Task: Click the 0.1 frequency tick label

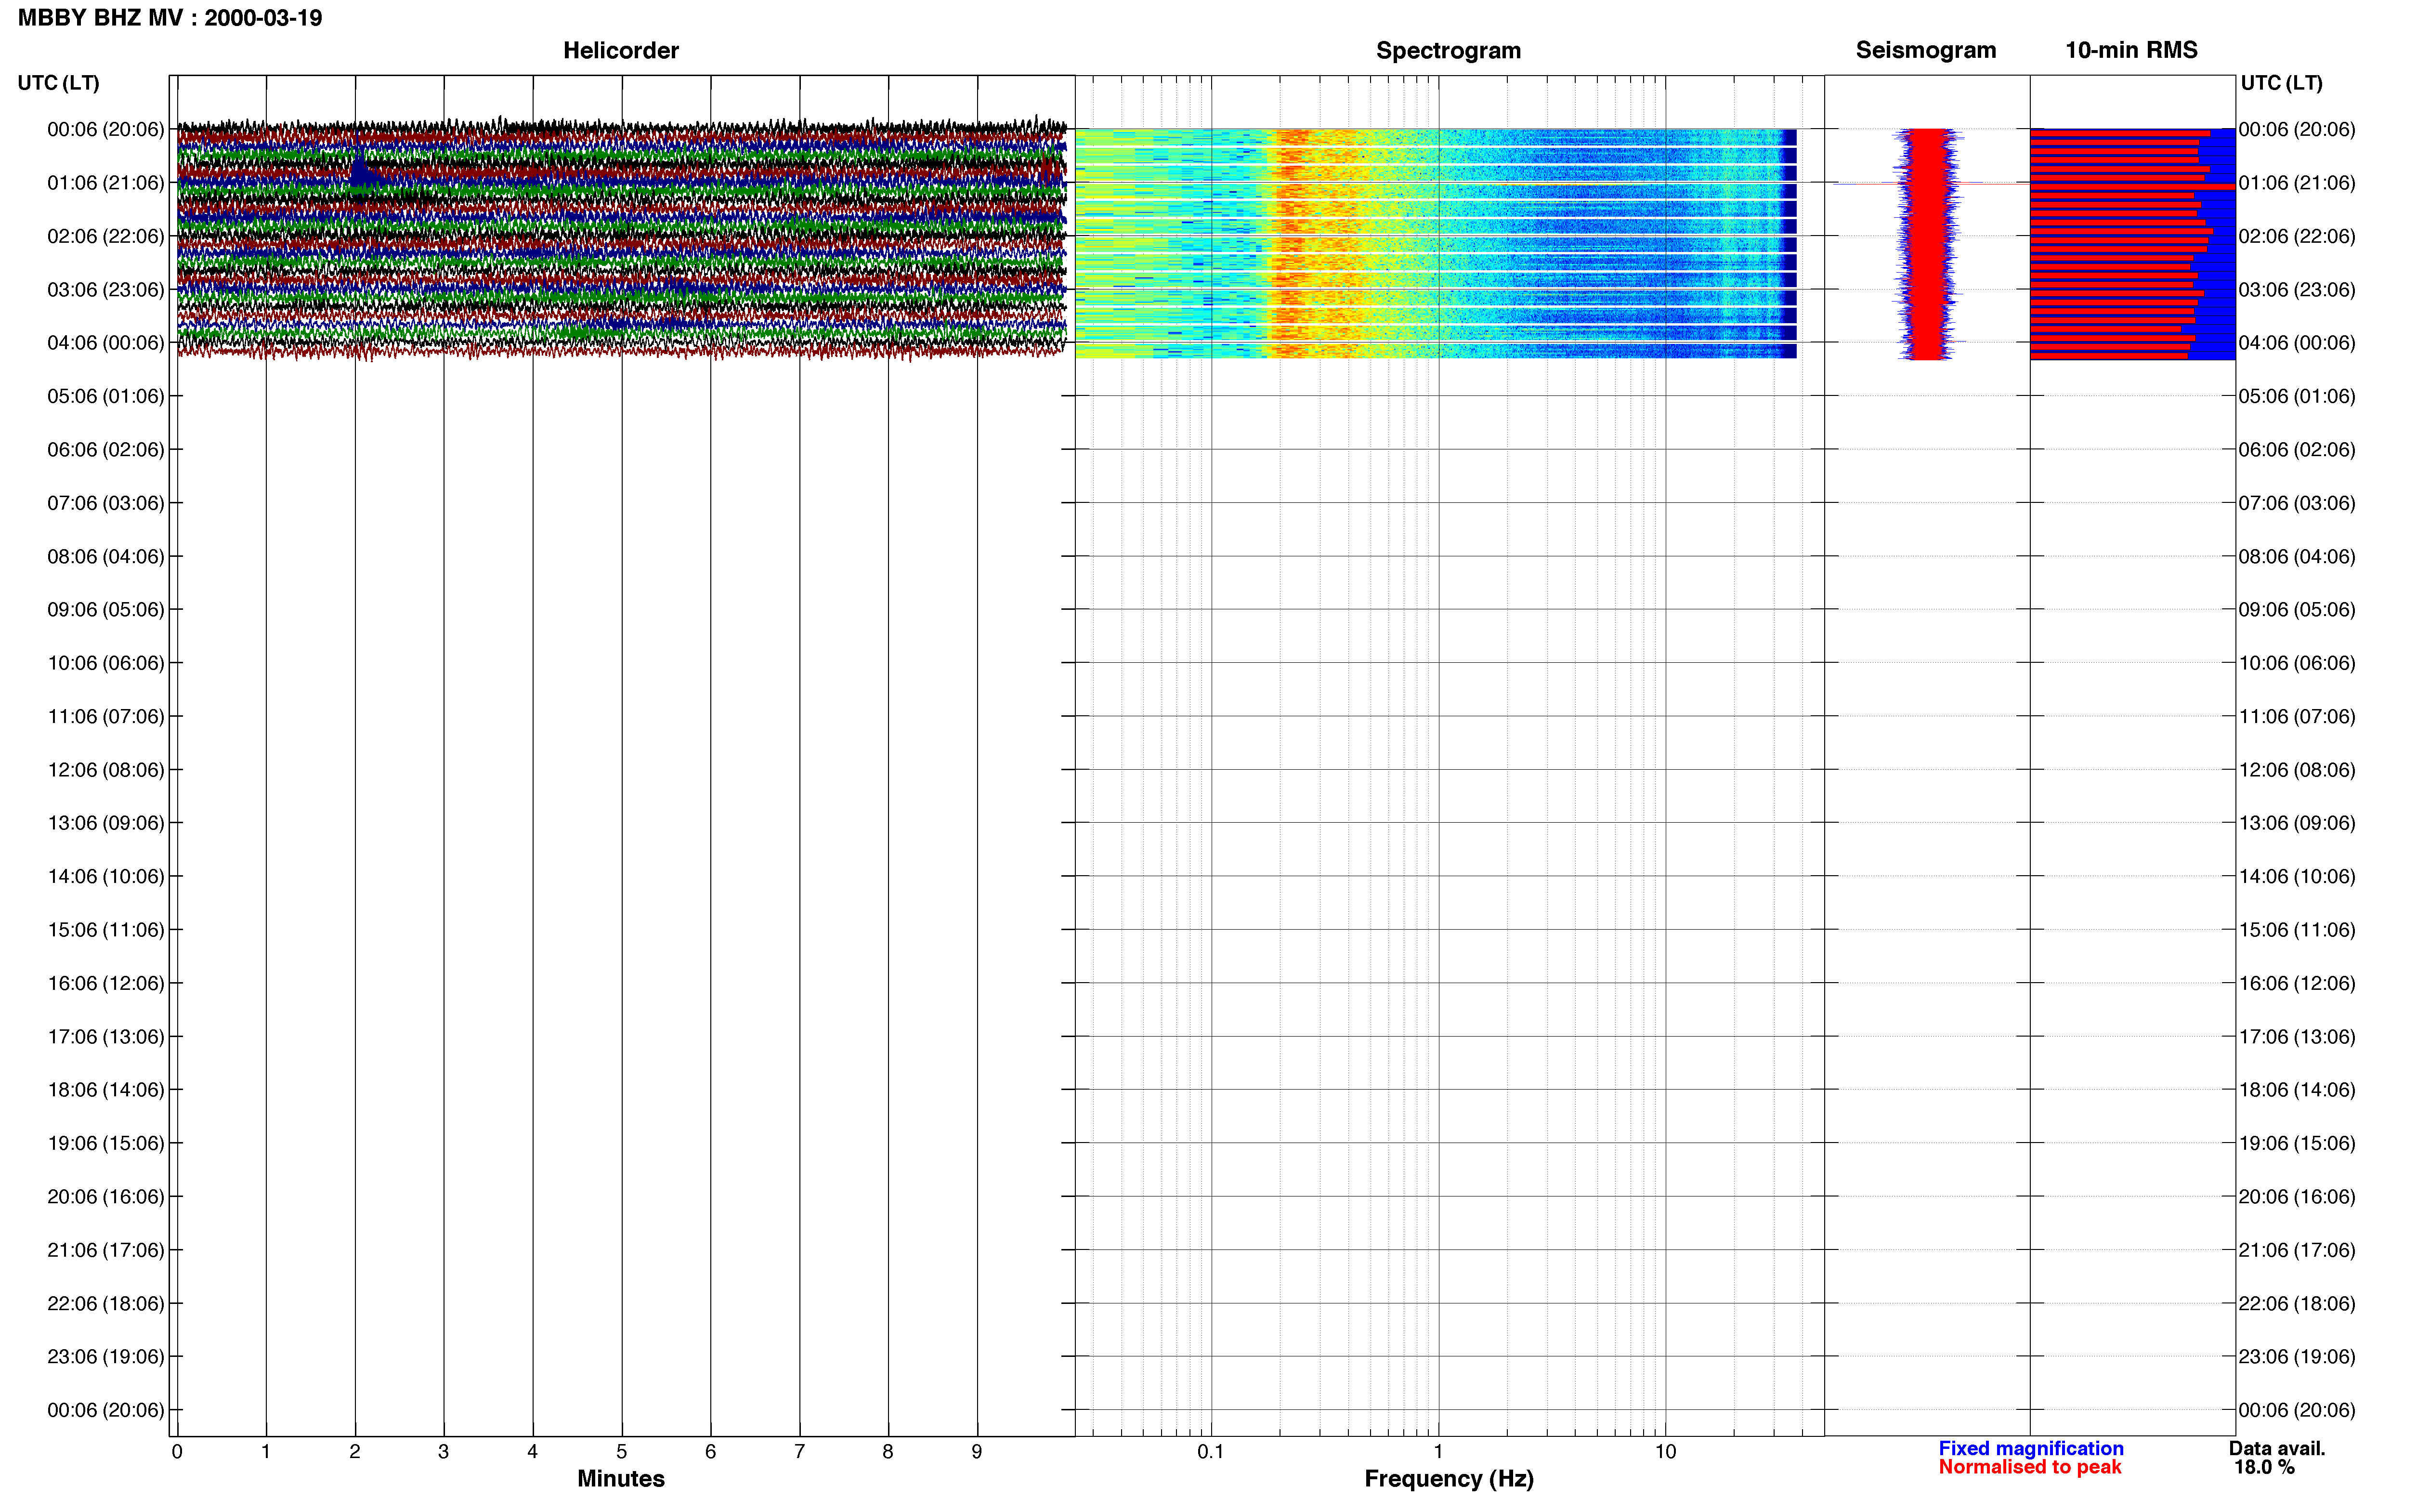Action: point(1211,1452)
